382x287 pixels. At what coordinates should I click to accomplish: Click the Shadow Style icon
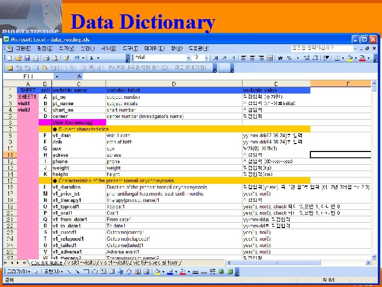[221, 272]
